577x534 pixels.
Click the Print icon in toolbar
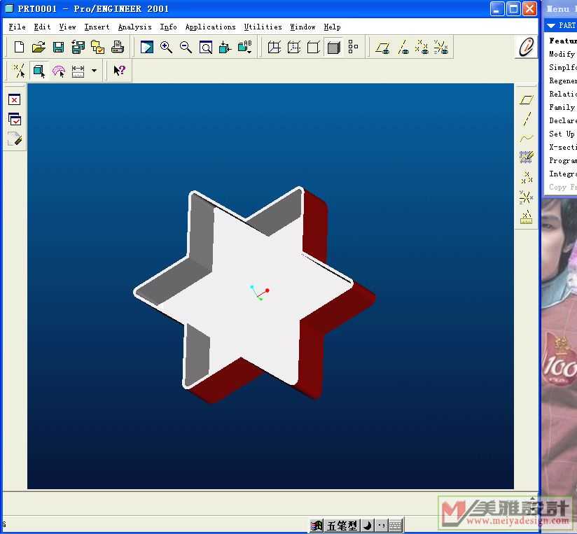pyautogui.click(x=118, y=48)
